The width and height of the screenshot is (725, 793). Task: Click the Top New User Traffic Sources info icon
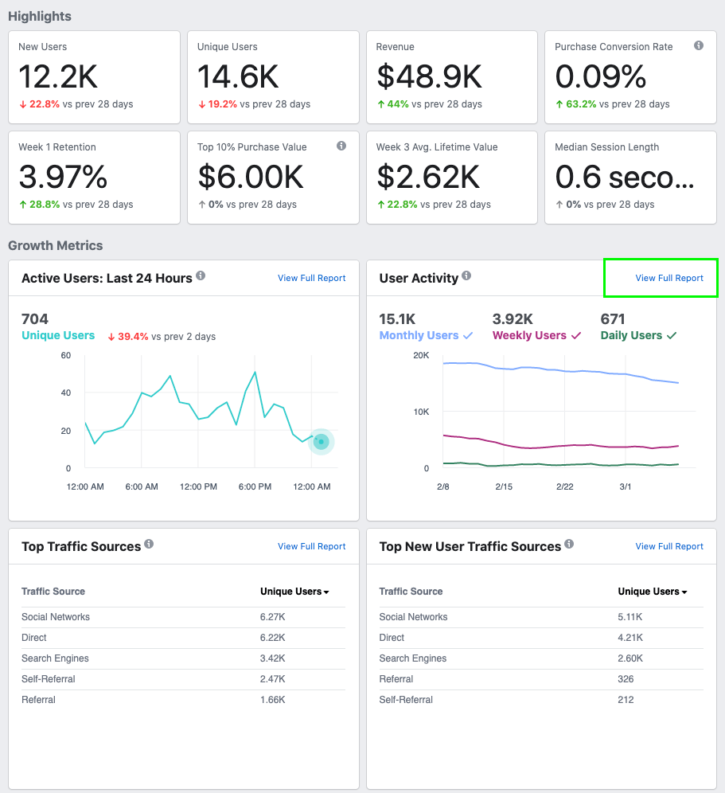click(569, 544)
